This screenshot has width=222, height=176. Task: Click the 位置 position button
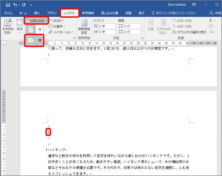(x=151, y=26)
